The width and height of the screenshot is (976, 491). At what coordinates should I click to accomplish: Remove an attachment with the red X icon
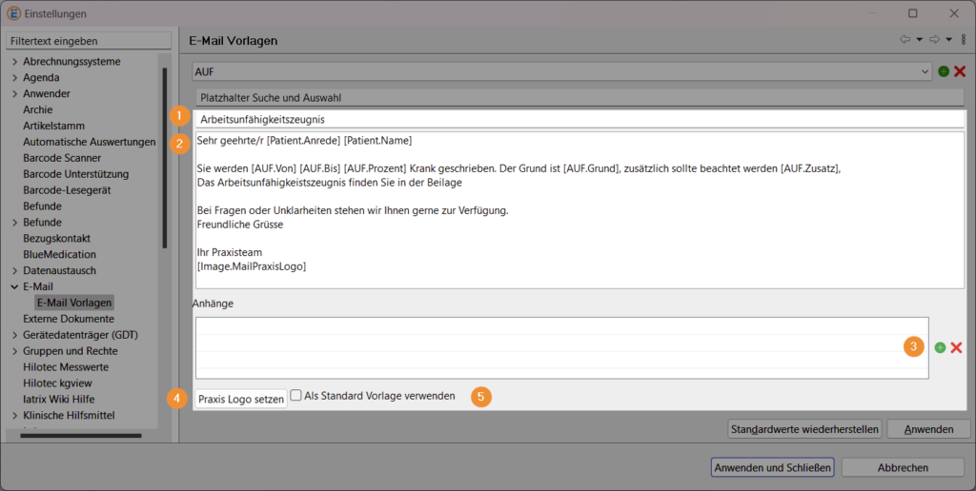956,348
